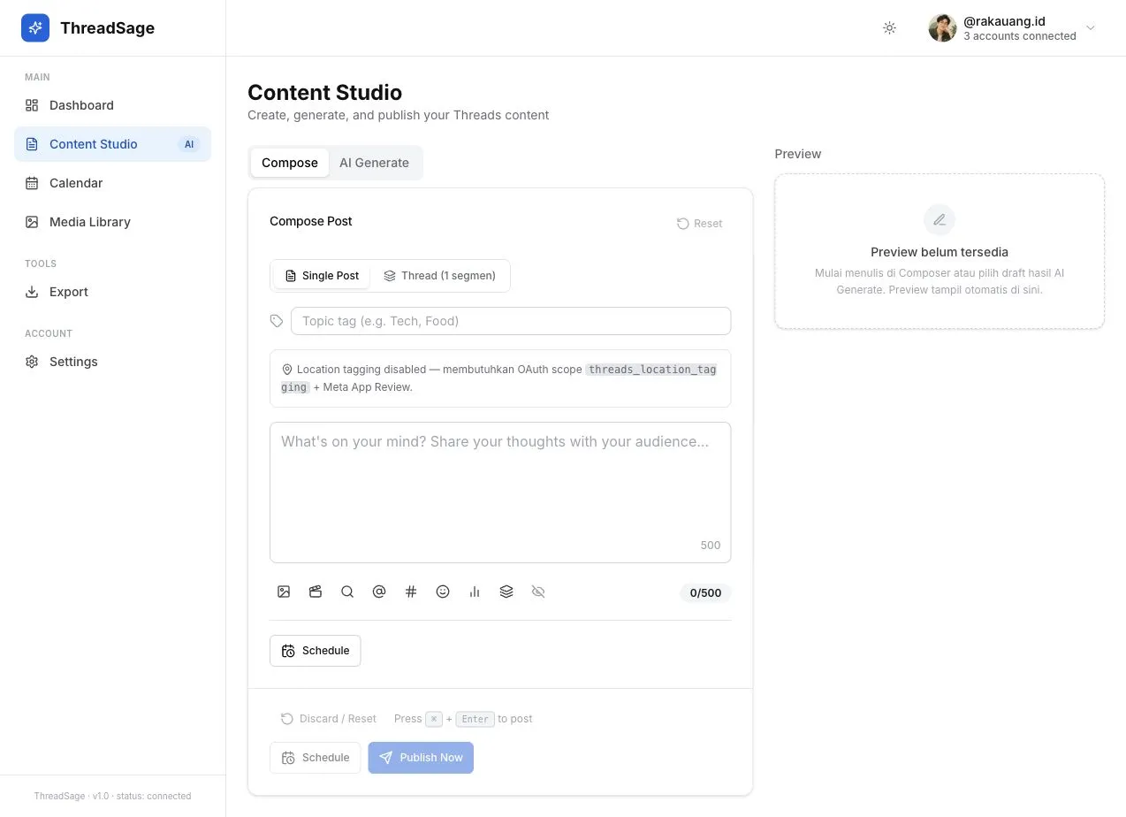Select Thread (1 segmen) mode
Viewport: 1126px width, 817px height.
[439, 276]
